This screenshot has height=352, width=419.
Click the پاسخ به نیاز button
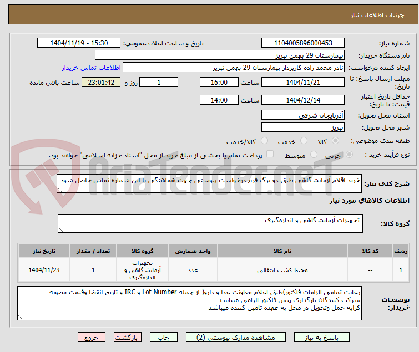(x=322, y=338)
